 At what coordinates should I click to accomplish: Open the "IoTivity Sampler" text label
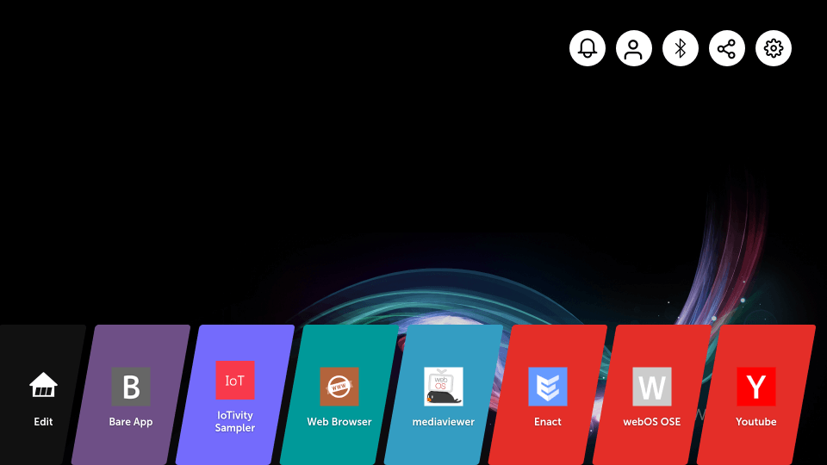point(235,422)
